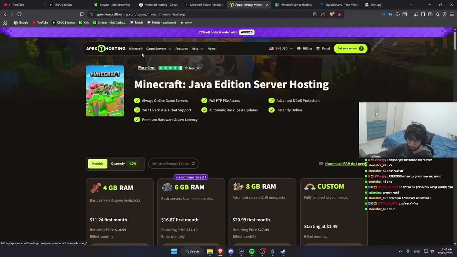
Task: Click the share page icon
Action: (323, 14)
